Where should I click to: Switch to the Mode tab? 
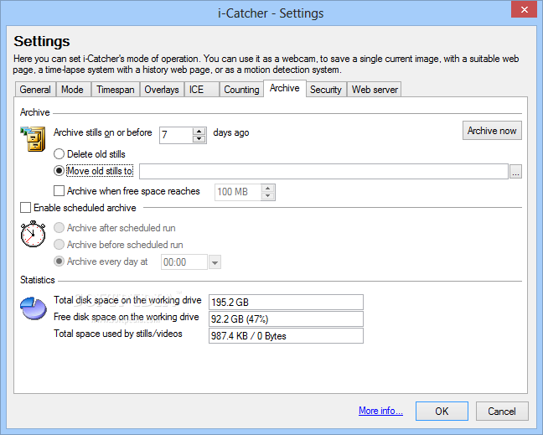pyautogui.click(x=72, y=90)
